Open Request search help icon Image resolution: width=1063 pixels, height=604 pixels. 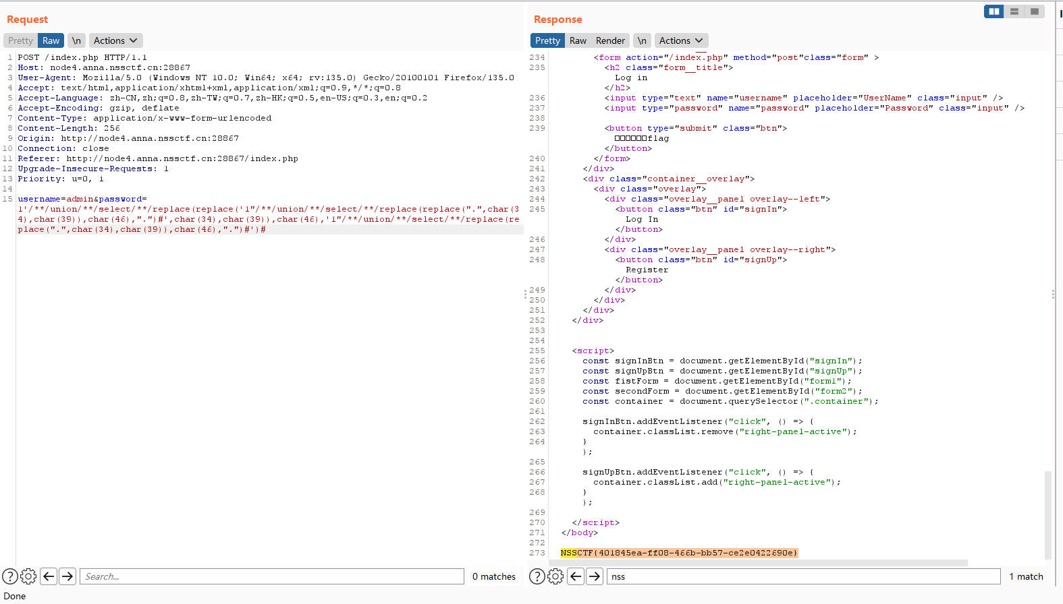point(10,576)
